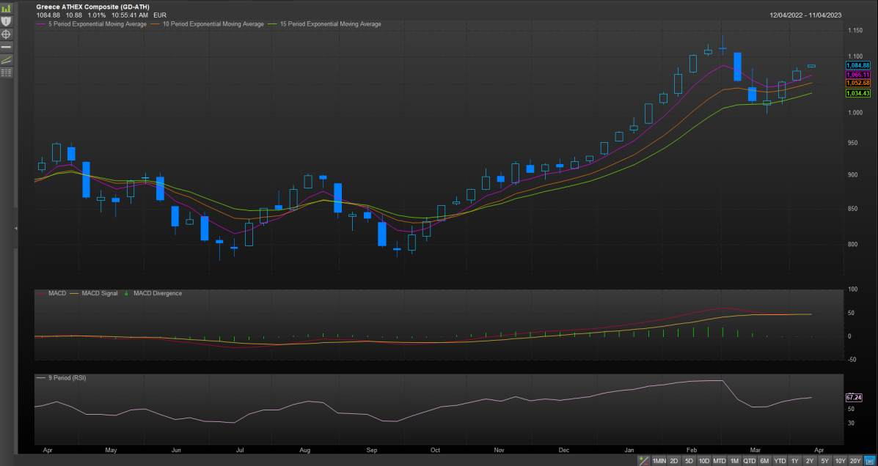
Task: Switch chart range to 1MIN
Action: pos(659,461)
